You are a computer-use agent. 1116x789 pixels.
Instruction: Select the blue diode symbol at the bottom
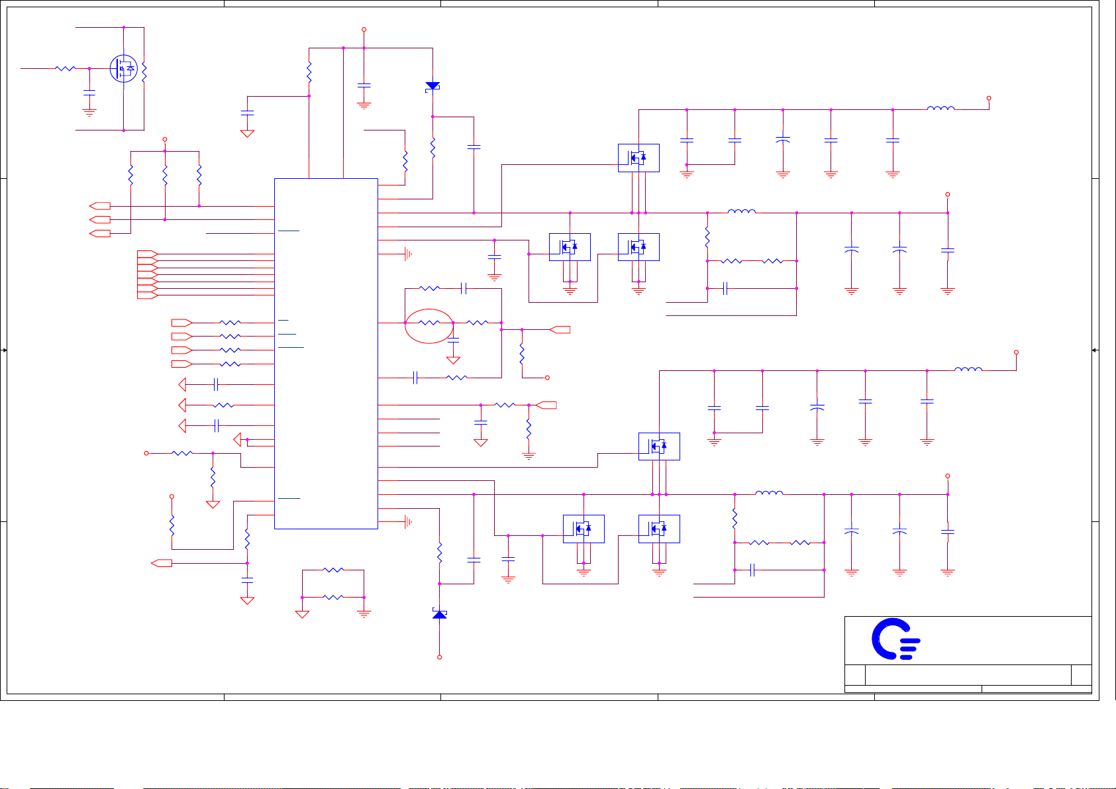(x=439, y=614)
